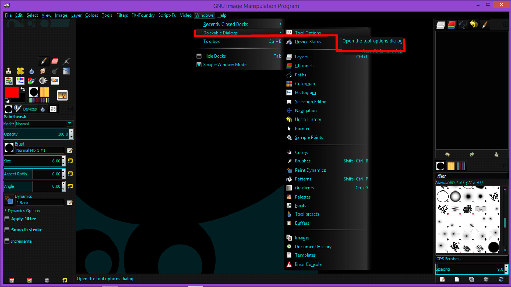Select the Brightness-Contrast tool

(43, 81)
